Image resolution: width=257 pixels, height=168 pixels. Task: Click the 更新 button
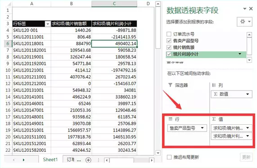(x=246, y=157)
